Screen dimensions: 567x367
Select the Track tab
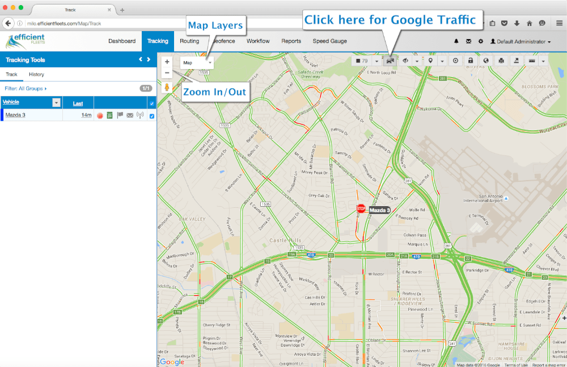[x=11, y=74]
